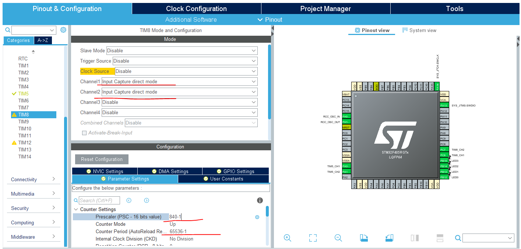Click the pin search magnifier icon

pos(458,238)
